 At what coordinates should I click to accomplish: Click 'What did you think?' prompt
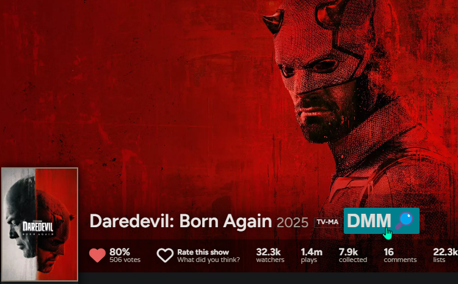pyautogui.click(x=208, y=260)
